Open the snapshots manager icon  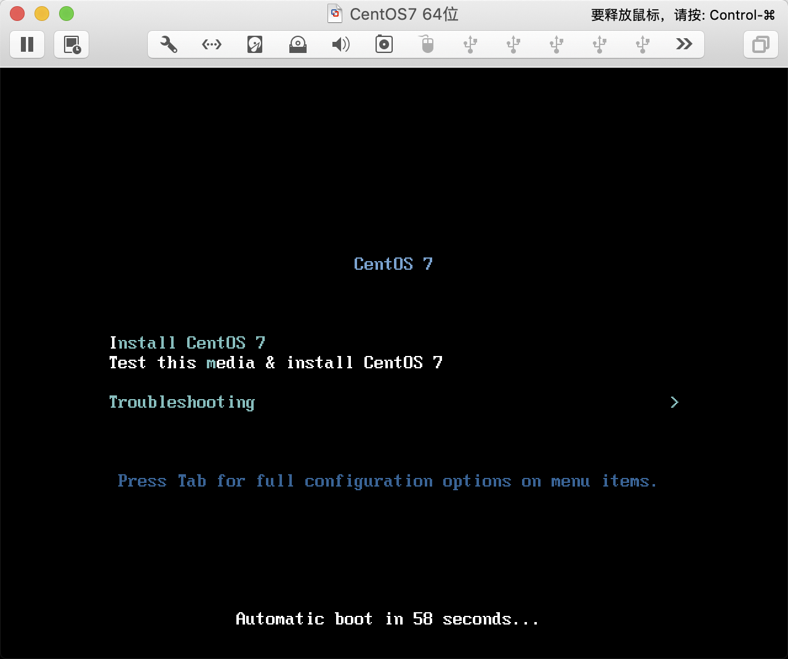72,44
